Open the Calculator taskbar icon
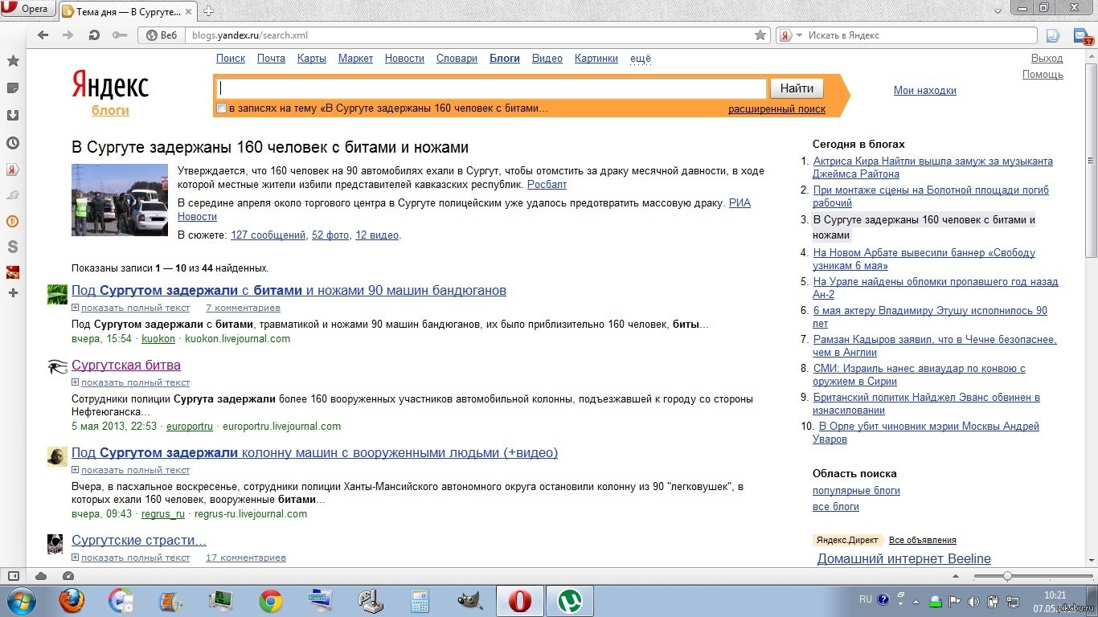Screen dimensions: 1098x617 click(x=420, y=600)
